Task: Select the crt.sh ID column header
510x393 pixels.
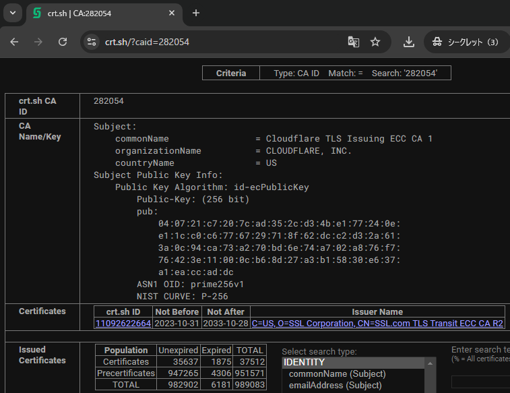Action: 123,311
